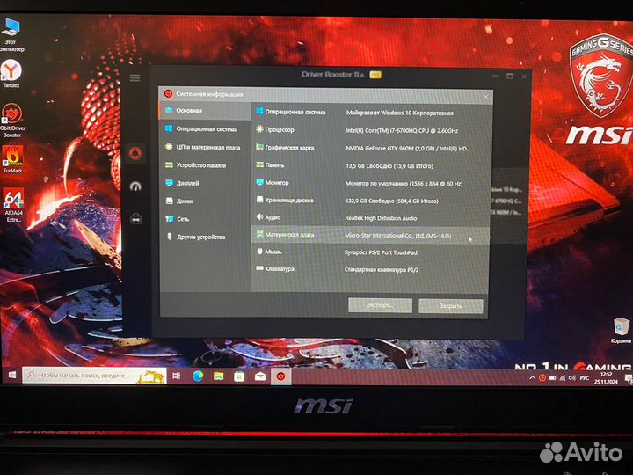Select the Процессор row
Screen dimensions: 633x475
pyautogui.click(x=371, y=130)
